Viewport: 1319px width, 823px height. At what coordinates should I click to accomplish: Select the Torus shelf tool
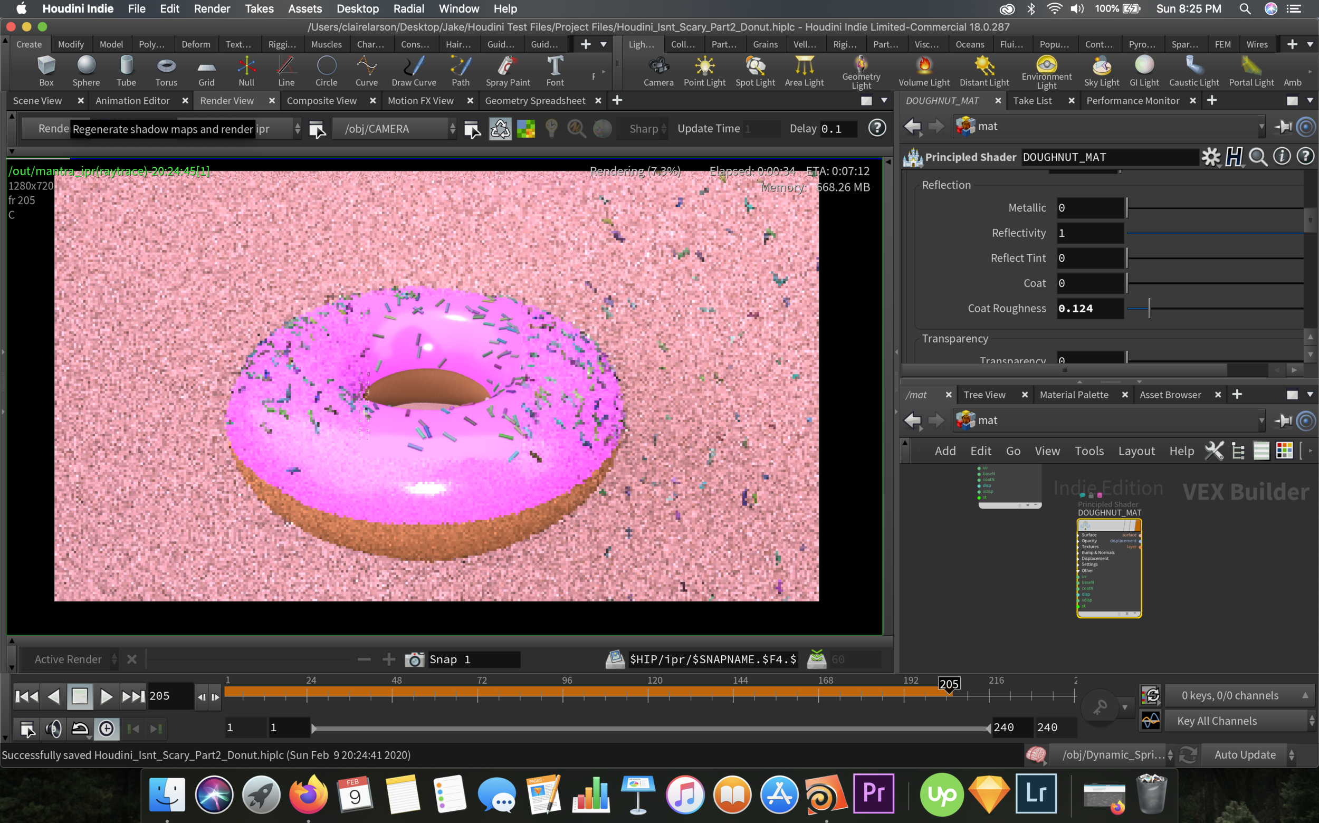[x=166, y=71]
